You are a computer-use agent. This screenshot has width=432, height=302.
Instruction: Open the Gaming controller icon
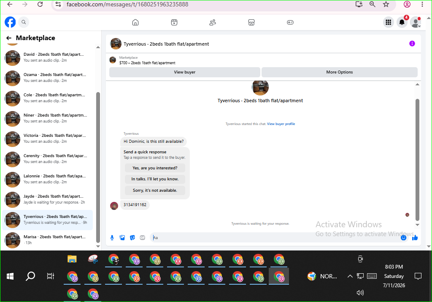pos(290,22)
